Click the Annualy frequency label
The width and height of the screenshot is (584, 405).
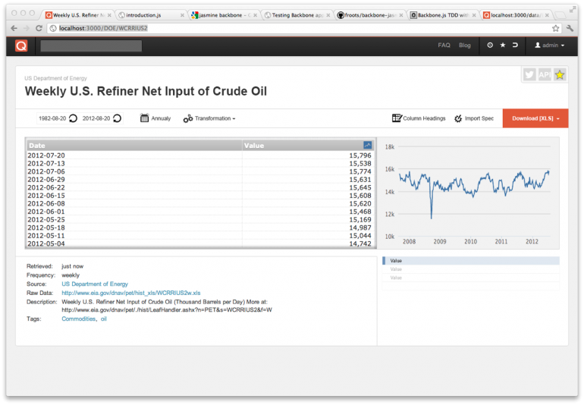161,118
